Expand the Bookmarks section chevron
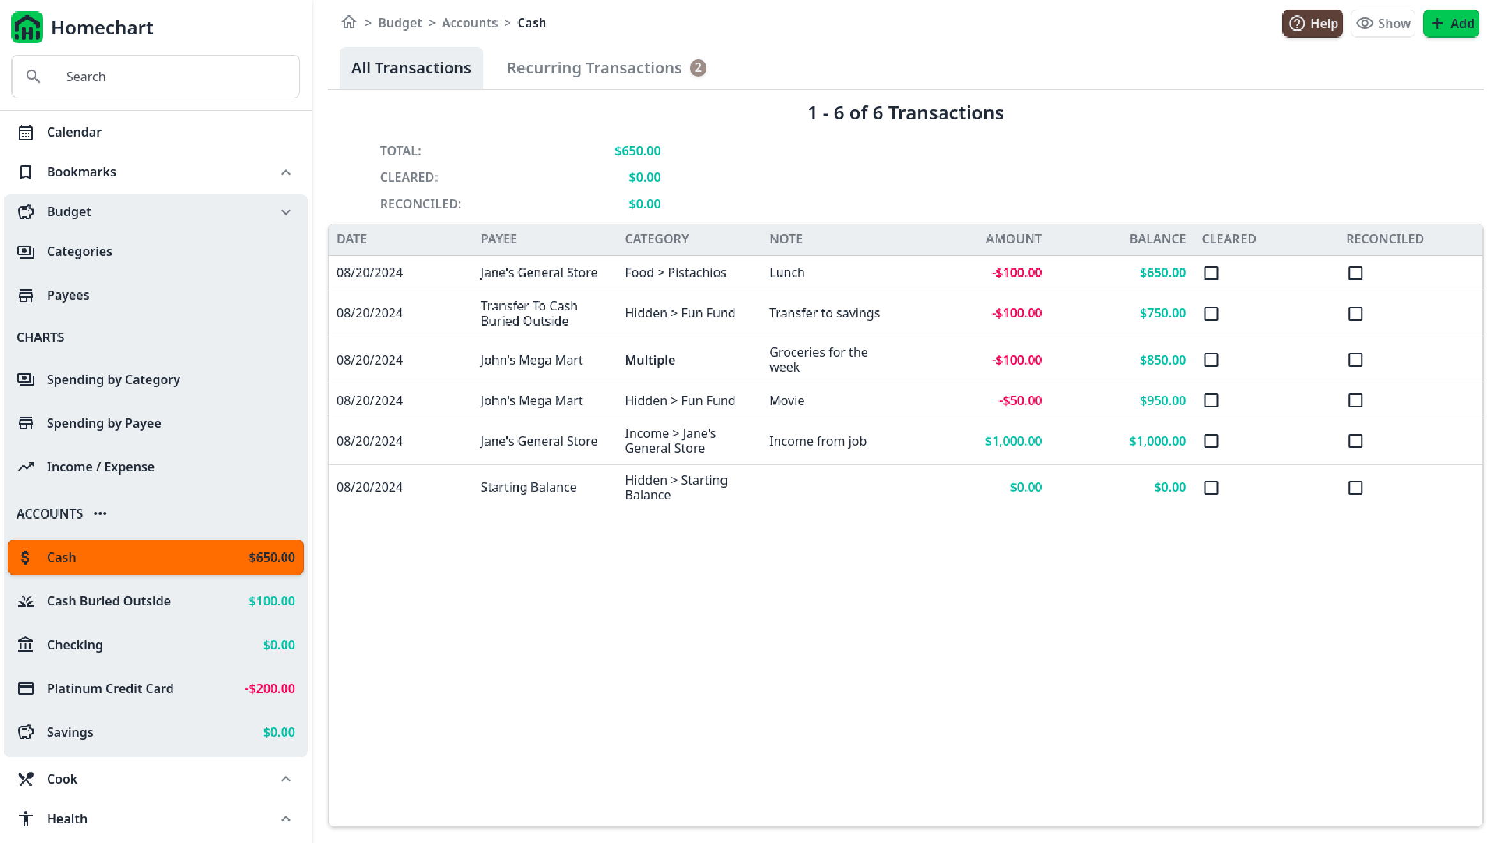The width and height of the screenshot is (1499, 843). click(x=285, y=172)
